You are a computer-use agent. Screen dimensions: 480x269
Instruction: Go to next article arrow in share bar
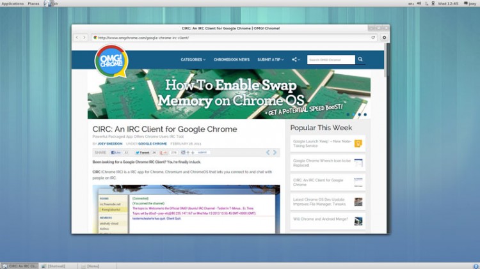(275, 152)
